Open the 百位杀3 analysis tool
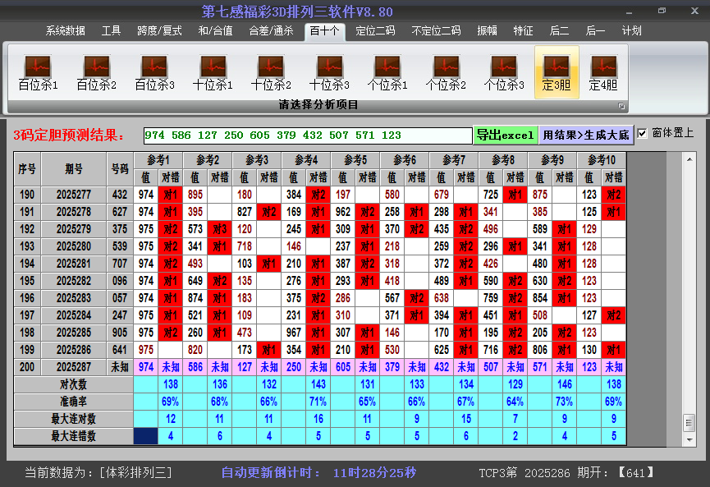Viewport: 710px width, 487px height. click(153, 67)
